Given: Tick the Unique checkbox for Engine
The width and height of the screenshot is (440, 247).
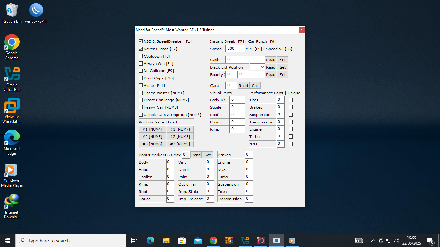Looking at the screenshot, I should [291, 129].
